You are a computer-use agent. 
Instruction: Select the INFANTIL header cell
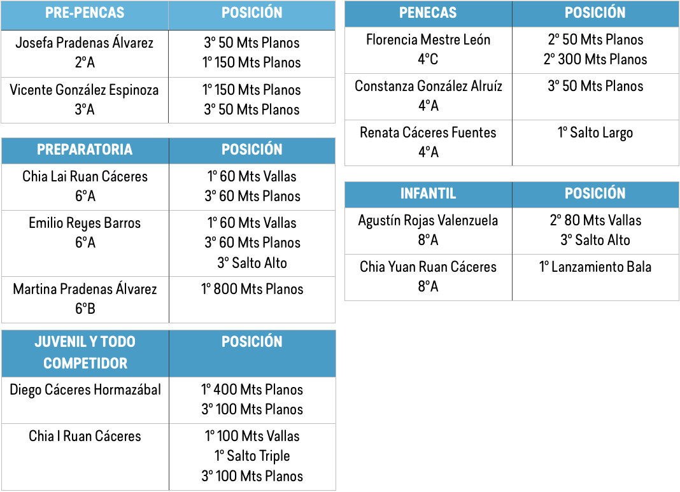pyautogui.click(x=428, y=195)
